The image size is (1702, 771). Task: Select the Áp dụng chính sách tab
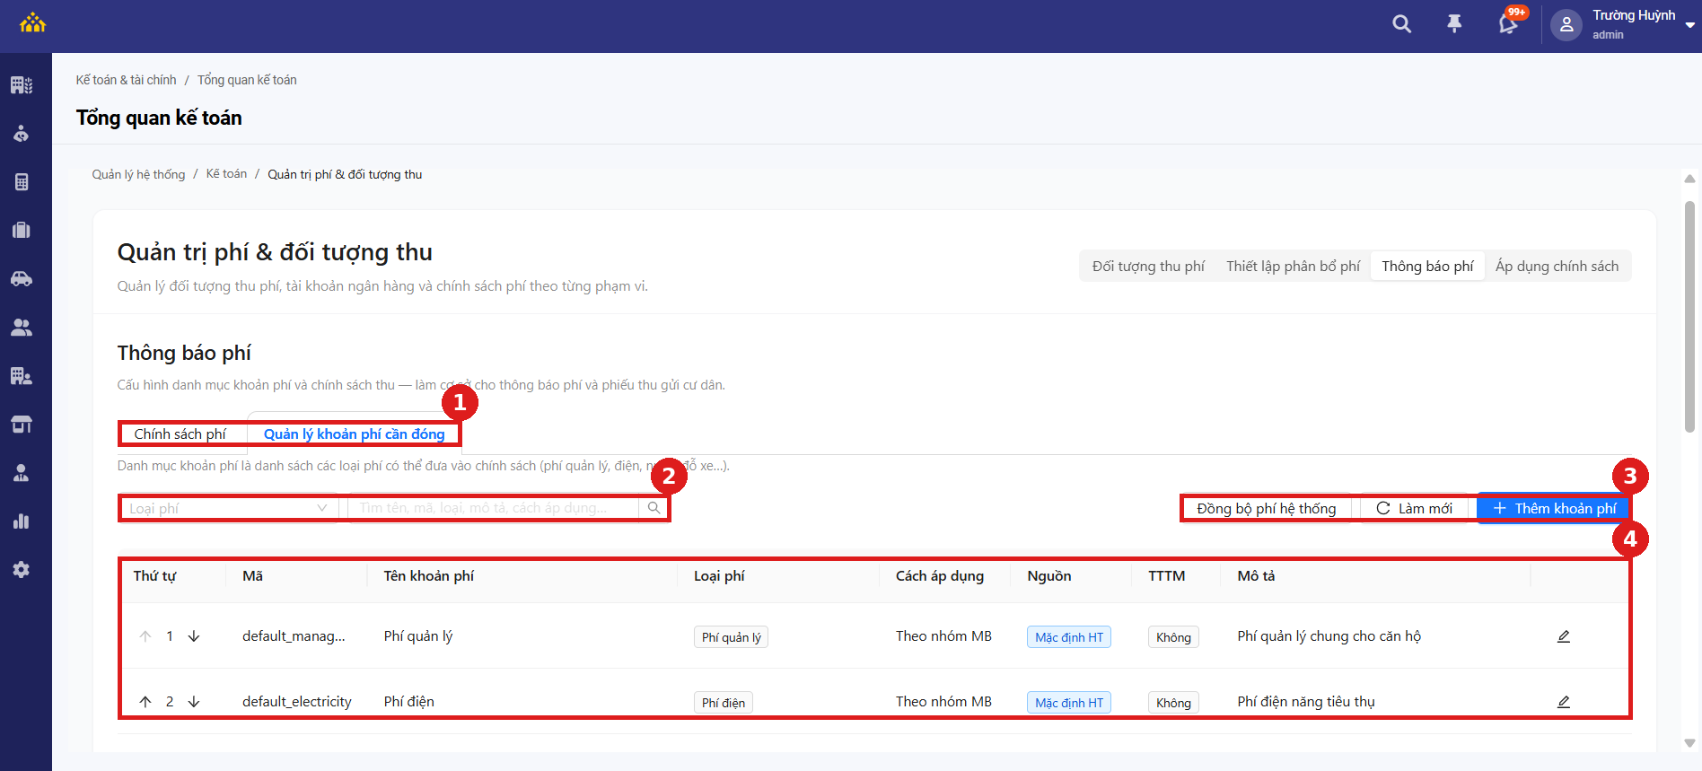click(x=1557, y=267)
